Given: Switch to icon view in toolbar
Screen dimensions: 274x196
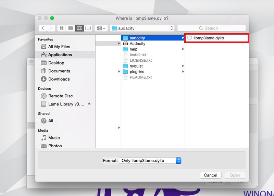Looking at the screenshot, I should pyautogui.click(x=62, y=28).
